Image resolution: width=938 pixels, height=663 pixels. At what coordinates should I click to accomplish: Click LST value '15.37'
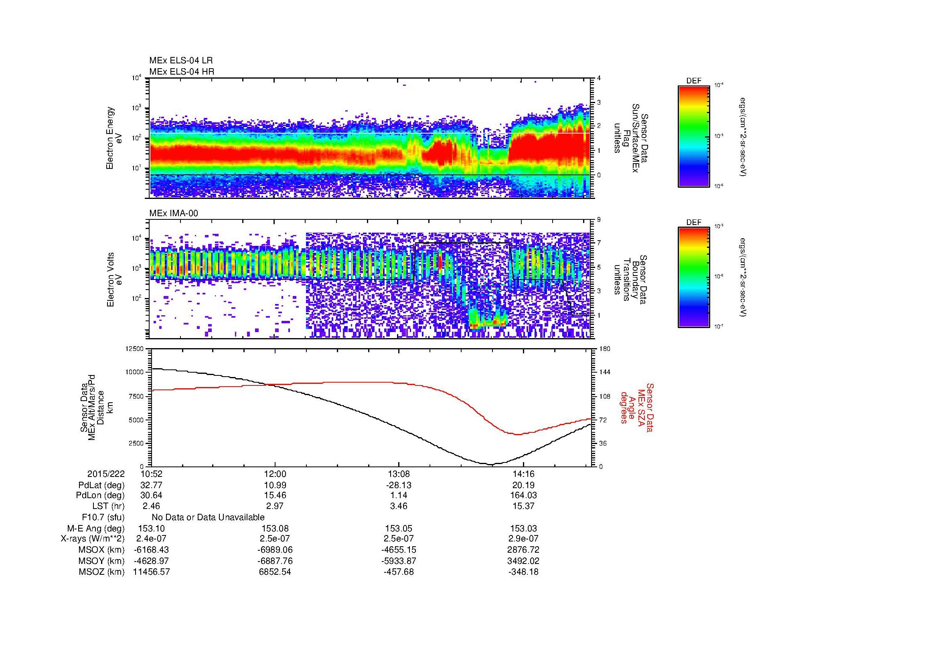tap(523, 507)
